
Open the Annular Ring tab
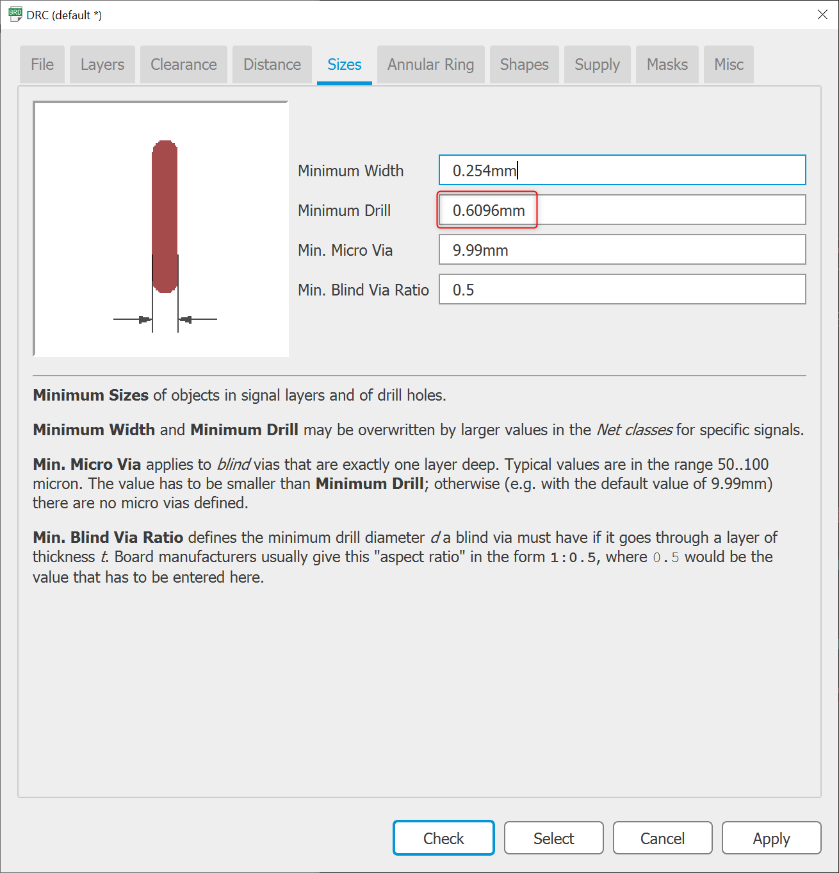click(430, 64)
